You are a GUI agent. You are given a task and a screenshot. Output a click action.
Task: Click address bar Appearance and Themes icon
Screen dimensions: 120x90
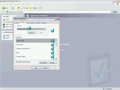8,12
